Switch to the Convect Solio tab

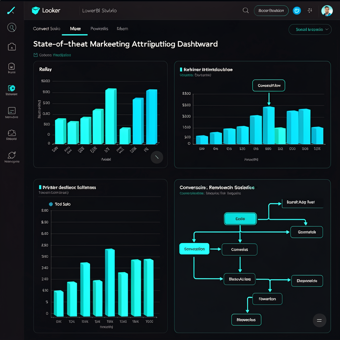pyautogui.click(x=46, y=29)
